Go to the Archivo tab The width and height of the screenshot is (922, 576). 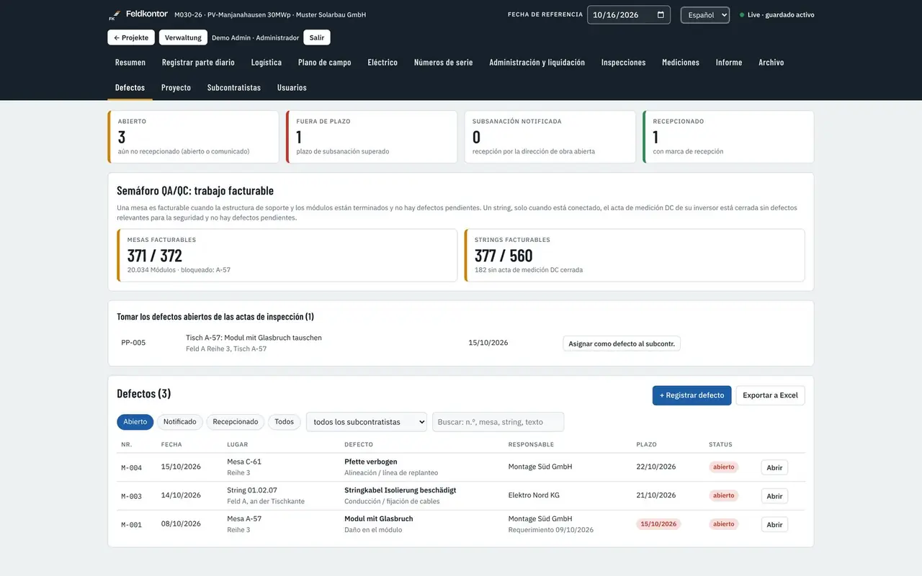[x=771, y=63]
